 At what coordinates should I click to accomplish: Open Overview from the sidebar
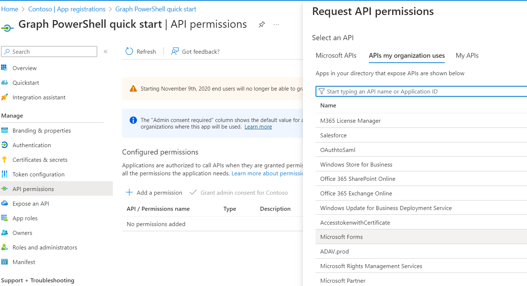(x=24, y=68)
